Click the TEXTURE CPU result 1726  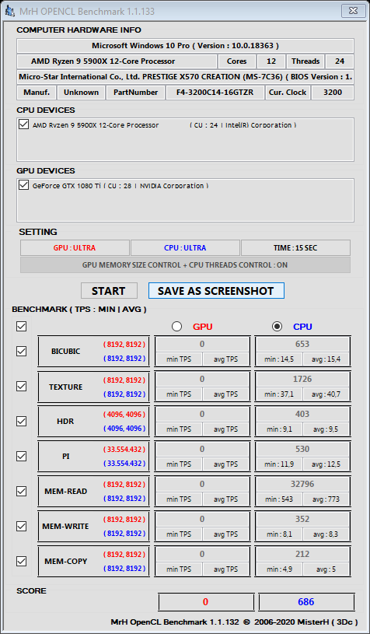pyautogui.click(x=302, y=380)
